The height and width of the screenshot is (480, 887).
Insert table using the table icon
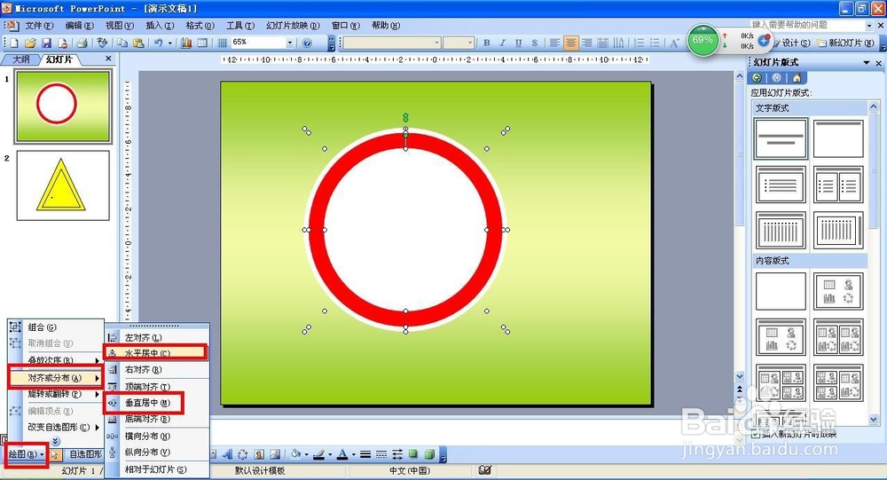coord(202,43)
